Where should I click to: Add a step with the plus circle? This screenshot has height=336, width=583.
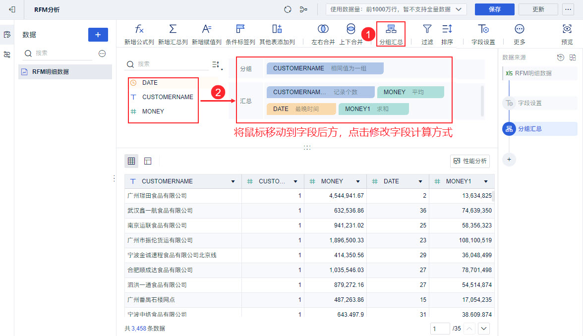click(509, 160)
